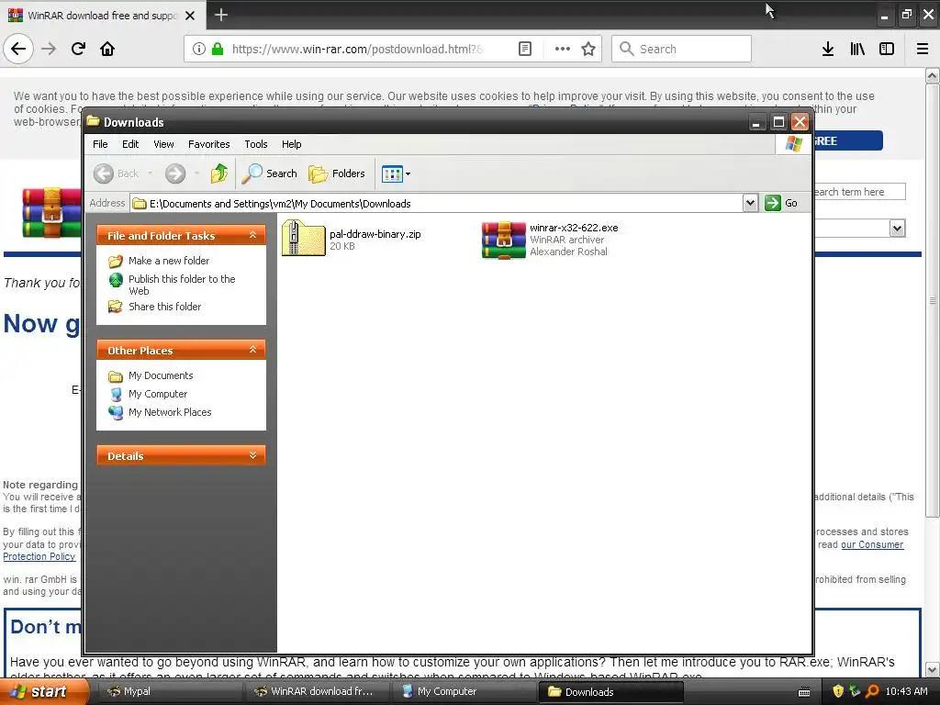Viewport: 940px width, 705px height.
Task: Open the File menu in Downloads window
Action: pyautogui.click(x=100, y=144)
